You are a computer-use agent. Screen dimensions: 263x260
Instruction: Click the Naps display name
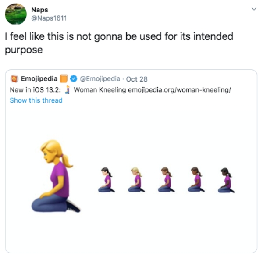[39, 10]
